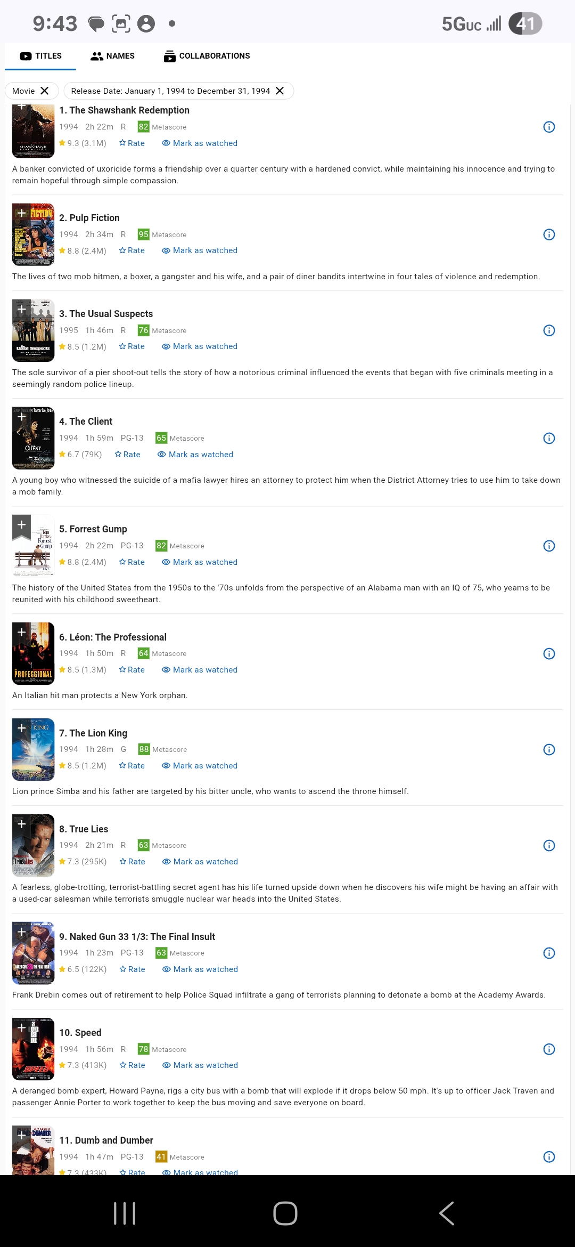Add The Usual Suspects to watchlist
The height and width of the screenshot is (1247, 575).
pos(21,310)
